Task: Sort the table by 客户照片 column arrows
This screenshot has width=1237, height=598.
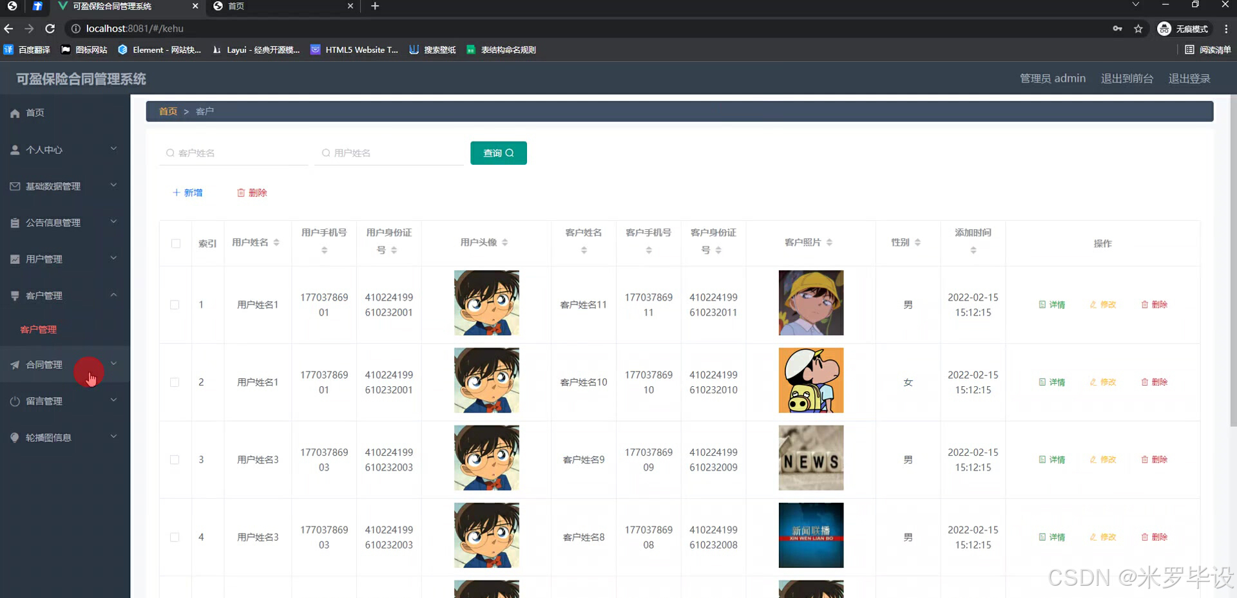Action: [x=829, y=243]
